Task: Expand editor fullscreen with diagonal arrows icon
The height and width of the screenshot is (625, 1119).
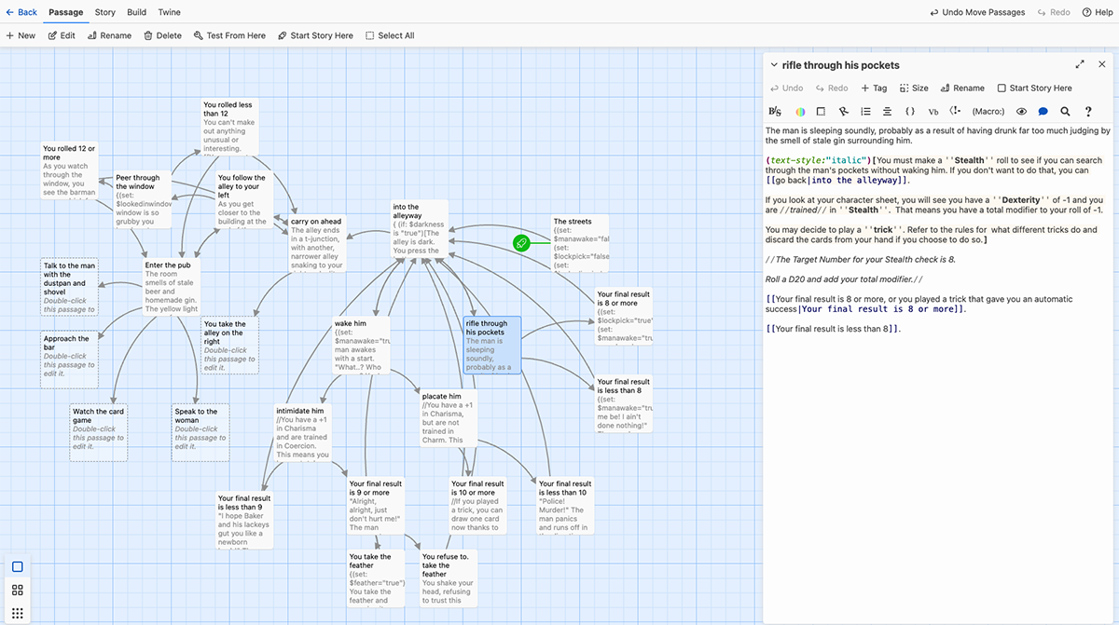Action: pyautogui.click(x=1080, y=65)
